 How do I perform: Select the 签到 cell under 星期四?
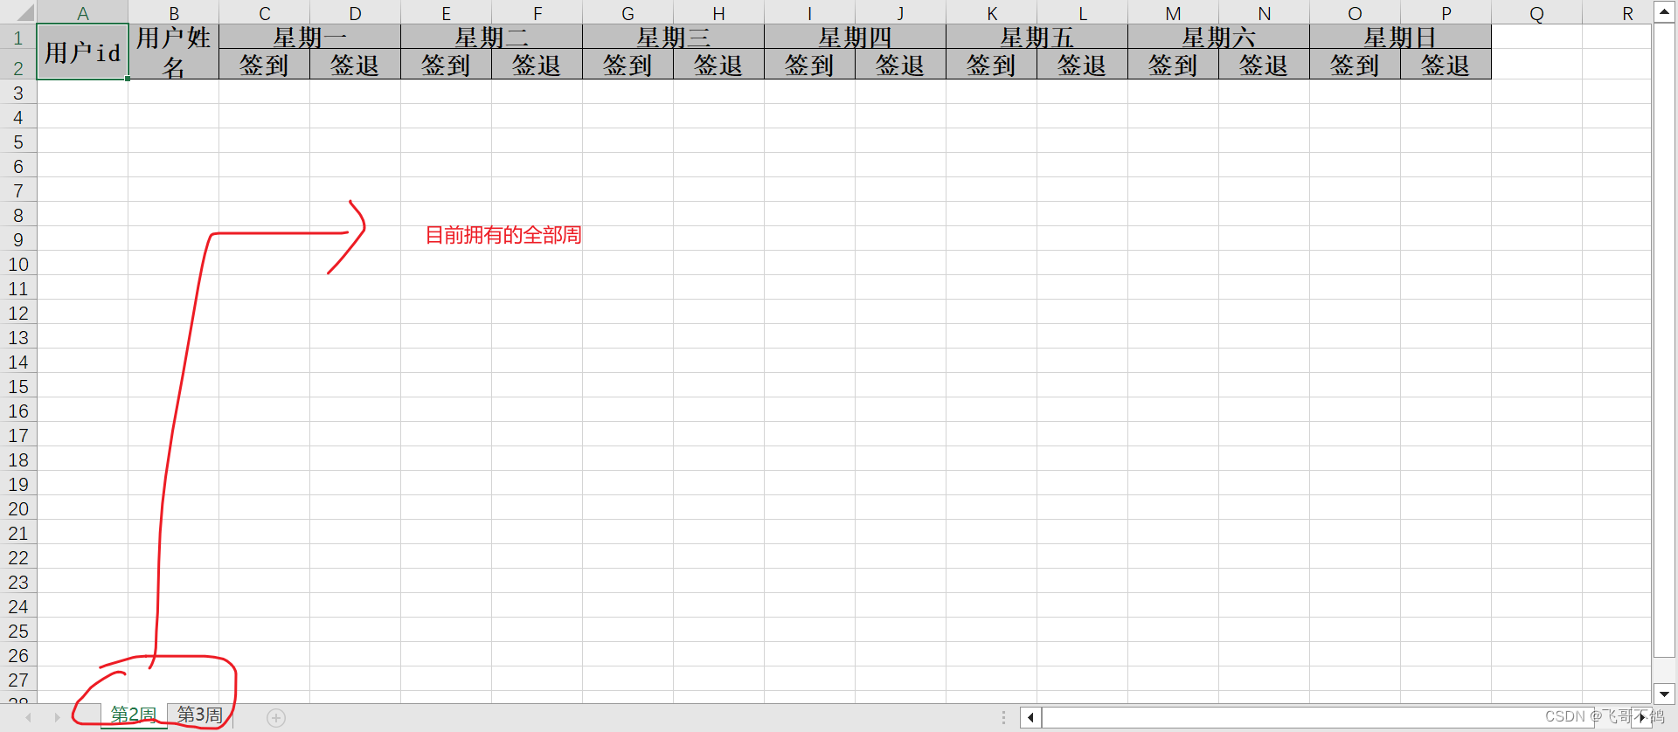pyautogui.click(x=810, y=65)
